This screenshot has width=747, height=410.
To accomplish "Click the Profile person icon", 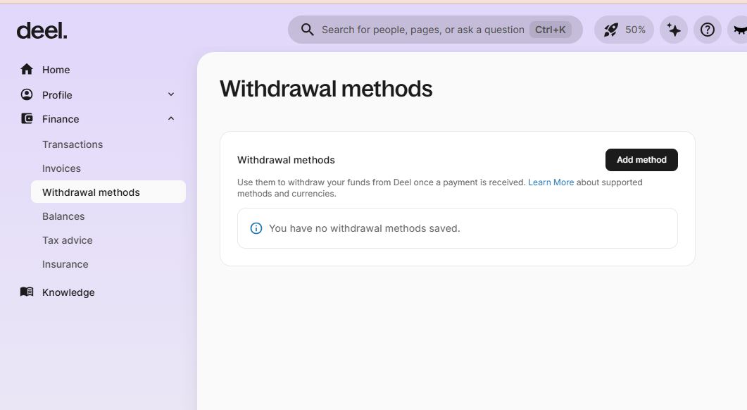I will [27, 94].
